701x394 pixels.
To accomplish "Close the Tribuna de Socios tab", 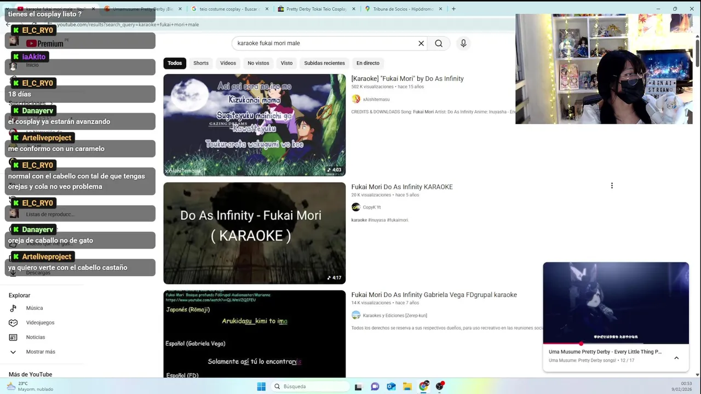I will (440, 9).
